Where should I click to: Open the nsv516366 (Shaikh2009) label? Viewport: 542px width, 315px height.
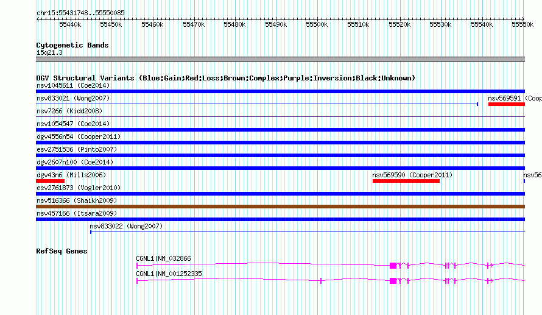[x=77, y=200]
